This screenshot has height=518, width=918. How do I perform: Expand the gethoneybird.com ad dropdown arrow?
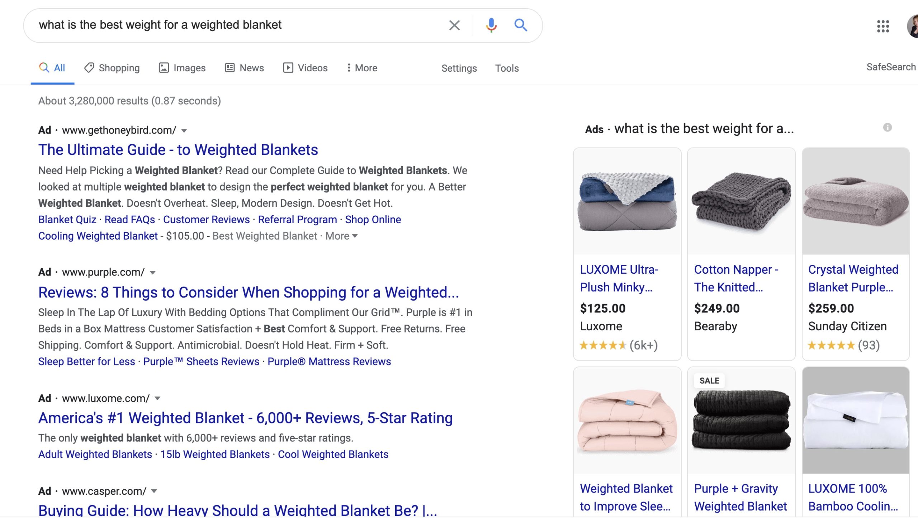(x=184, y=131)
